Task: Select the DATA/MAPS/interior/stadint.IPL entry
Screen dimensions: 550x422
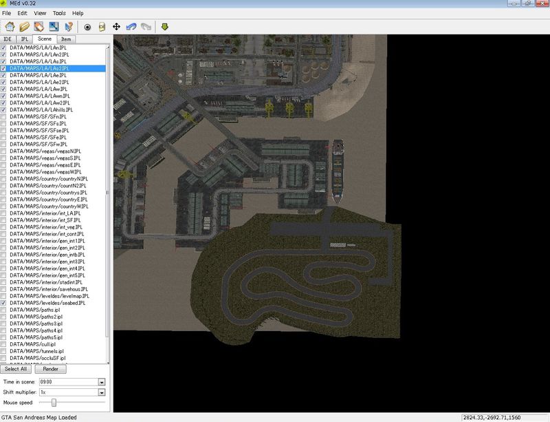Action: (x=46, y=282)
